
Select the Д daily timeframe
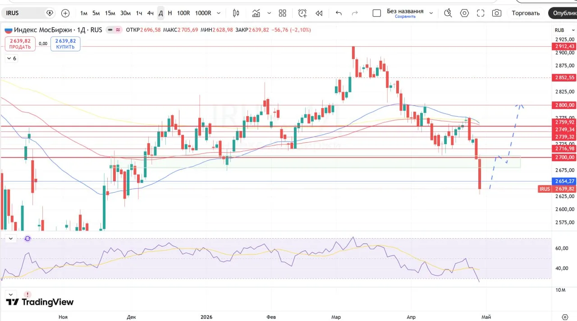coord(160,13)
